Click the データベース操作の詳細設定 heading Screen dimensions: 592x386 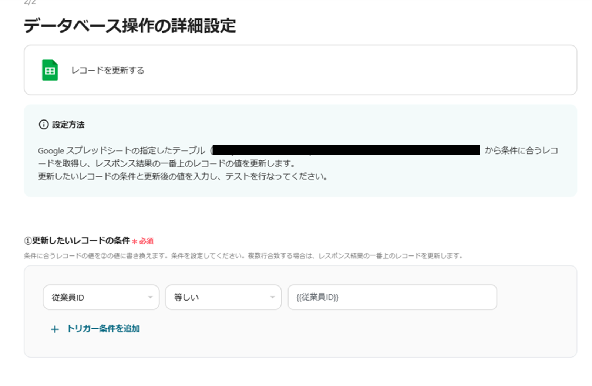(x=130, y=26)
